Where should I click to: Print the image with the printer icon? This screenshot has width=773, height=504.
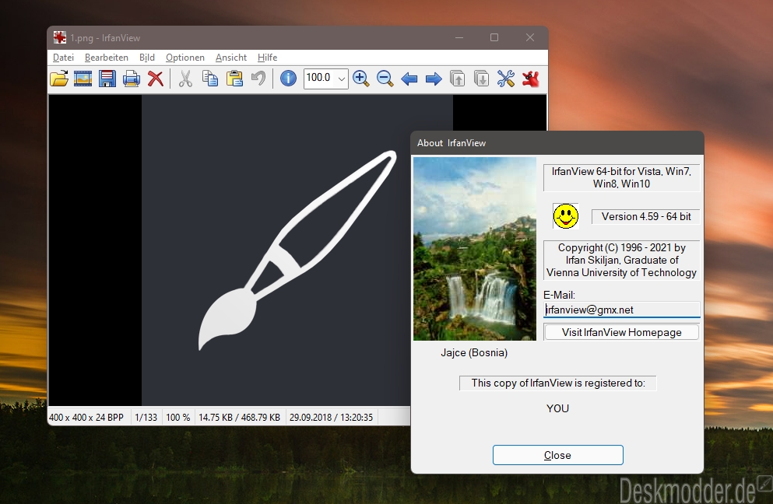pyautogui.click(x=131, y=79)
